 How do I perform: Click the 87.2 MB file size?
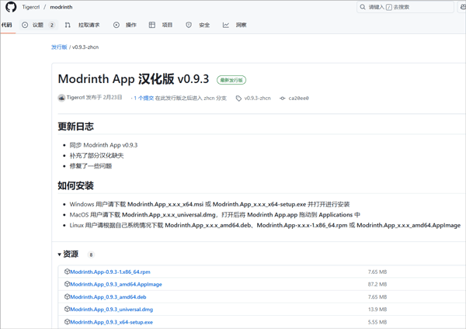click(x=377, y=285)
